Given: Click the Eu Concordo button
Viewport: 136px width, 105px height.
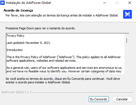Looking at the screenshot, I should tap(99, 99).
